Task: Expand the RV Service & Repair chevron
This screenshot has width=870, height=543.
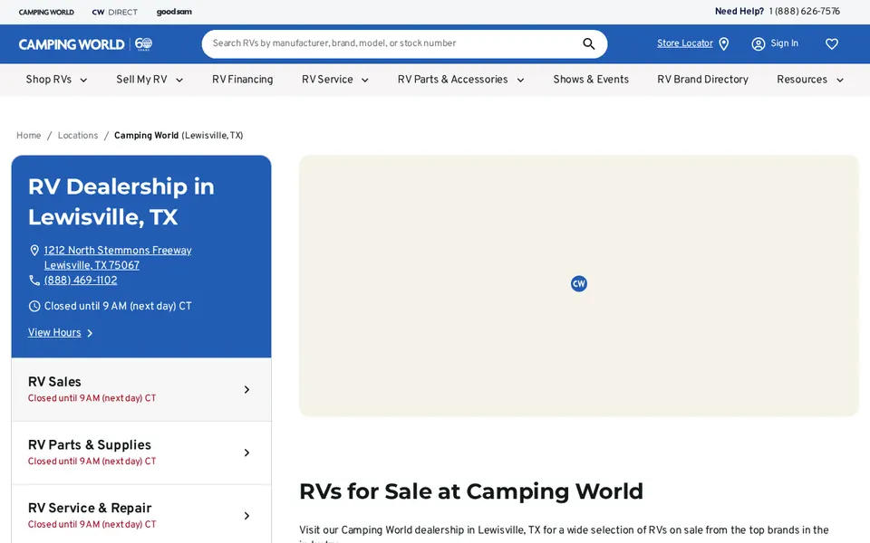Action: tap(246, 516)
